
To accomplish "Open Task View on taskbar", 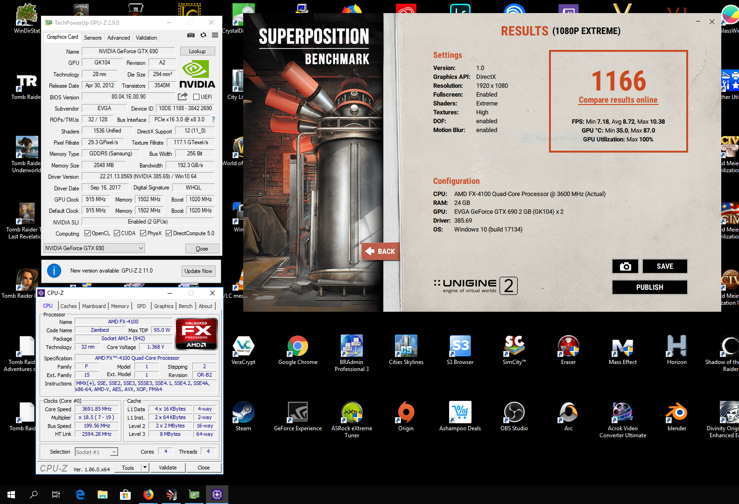I will pyautogui.click(x=56, y=495).
